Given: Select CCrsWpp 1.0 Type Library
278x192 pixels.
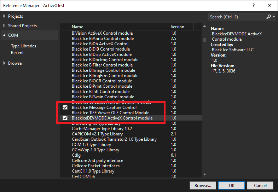Looking at the screenshot, I should coord(131,150).
